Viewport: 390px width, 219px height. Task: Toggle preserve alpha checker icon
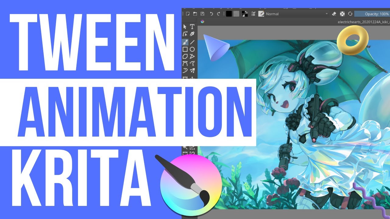(x=342, y=14)
